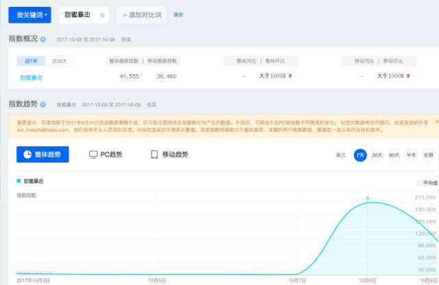Choose the 全部 time range
Screen dimensions: 439x285
pyautogui.click(x=428, y=155)
